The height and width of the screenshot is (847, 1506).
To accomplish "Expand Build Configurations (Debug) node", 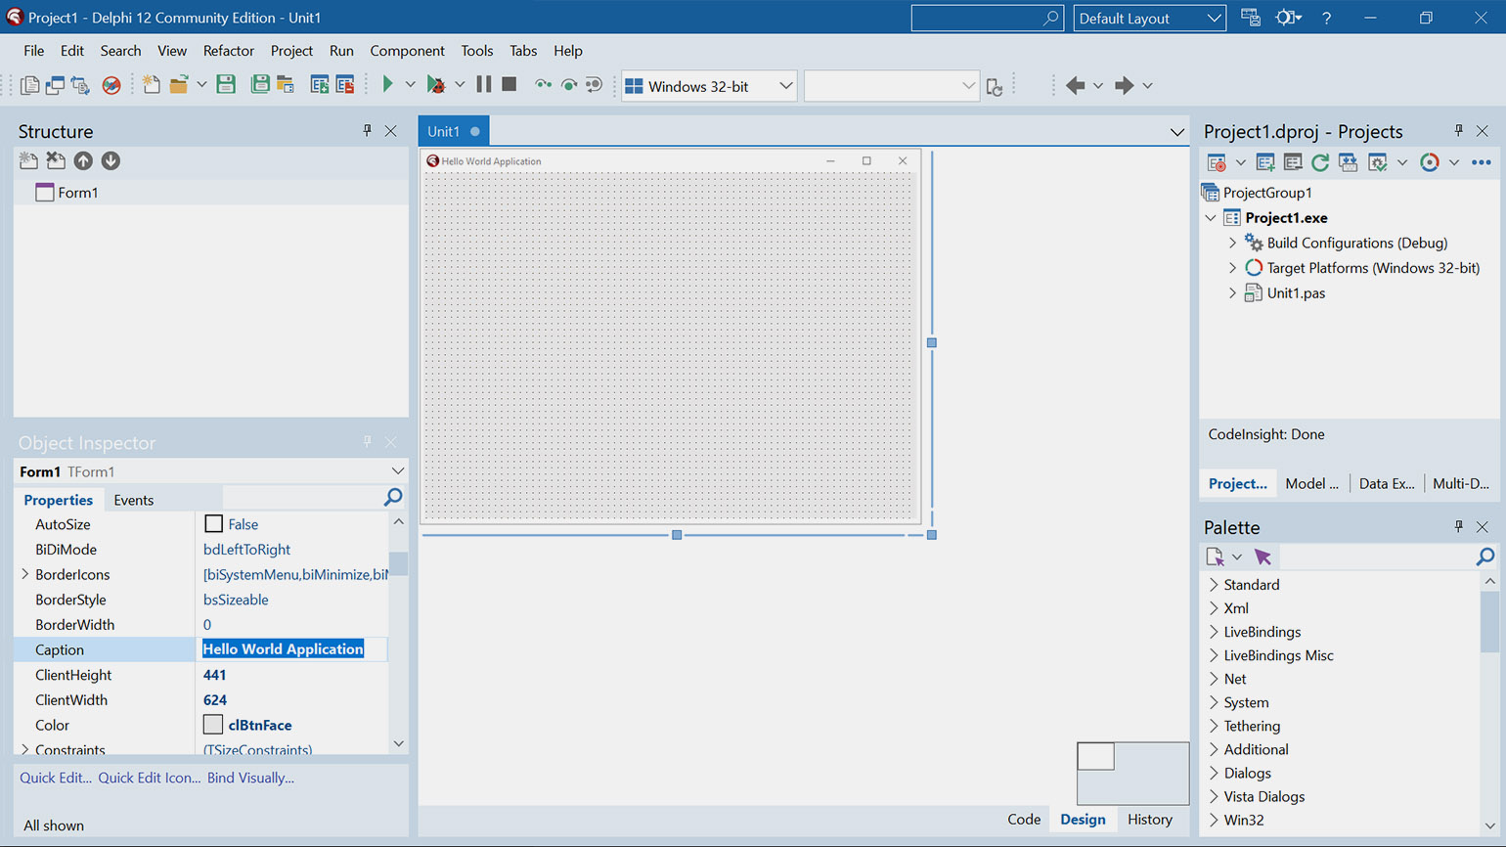I will pyautogui.click(x=1232, y=243).
